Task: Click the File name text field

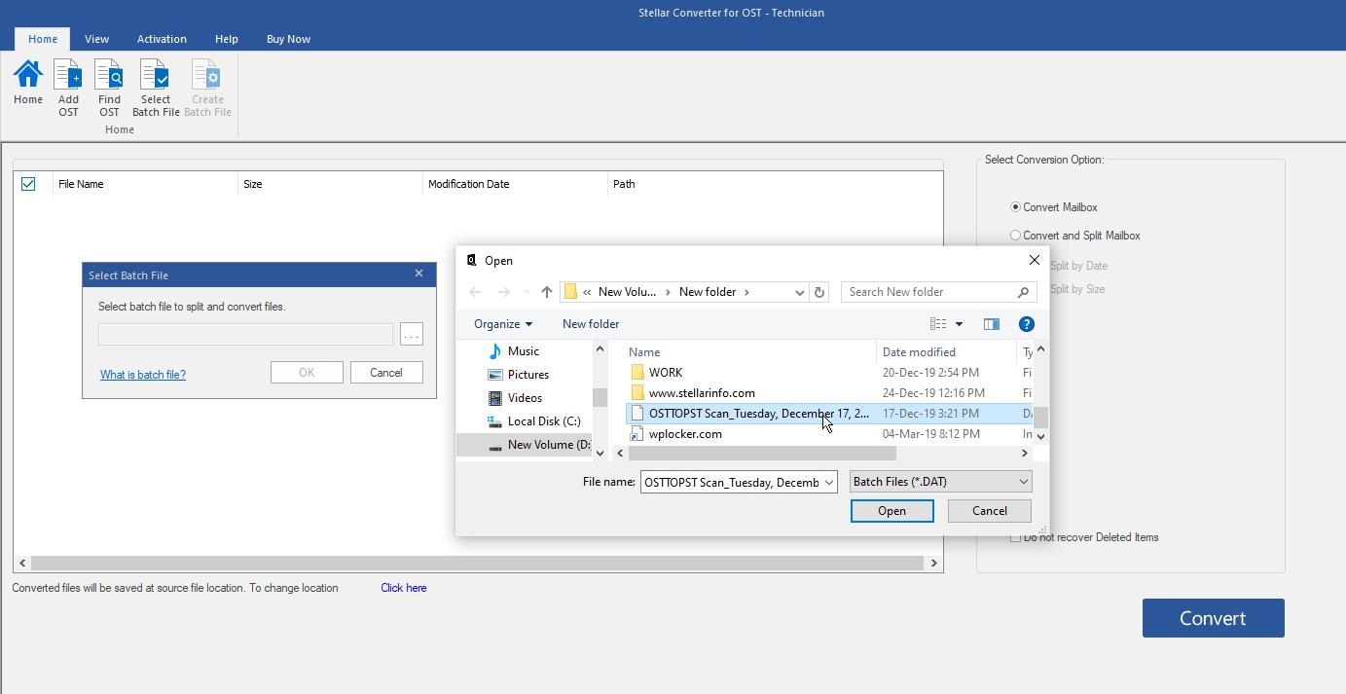Action: (732, 482)
